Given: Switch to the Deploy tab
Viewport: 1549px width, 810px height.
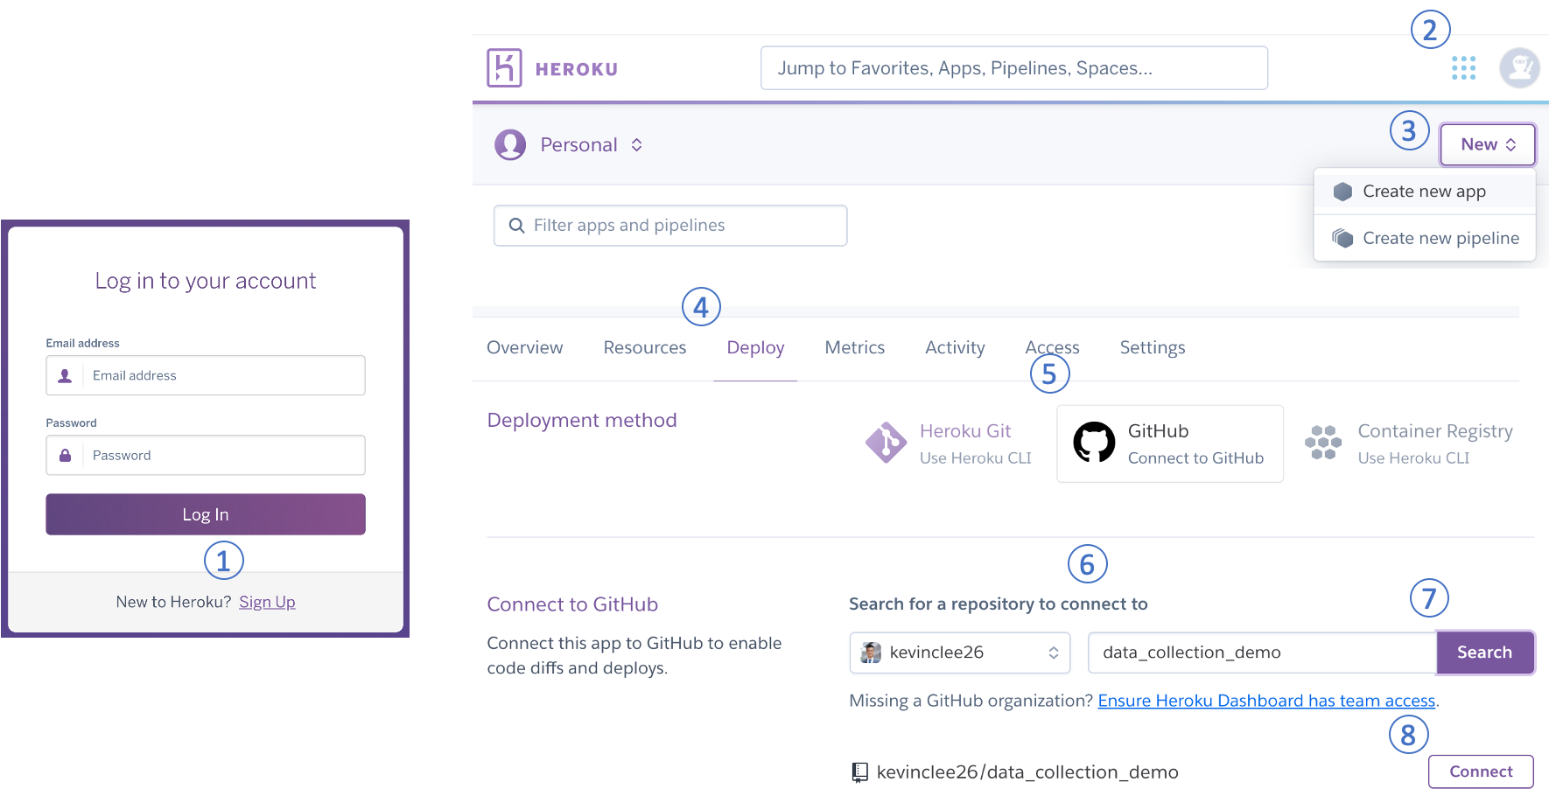Looking at the screenshot, I should [755, 348].
